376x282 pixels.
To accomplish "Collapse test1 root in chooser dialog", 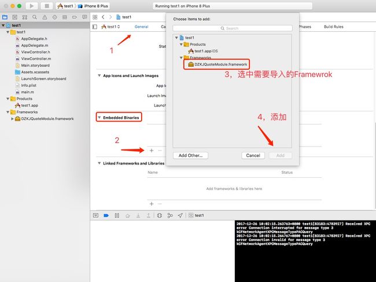I will (x=176, y=38).
